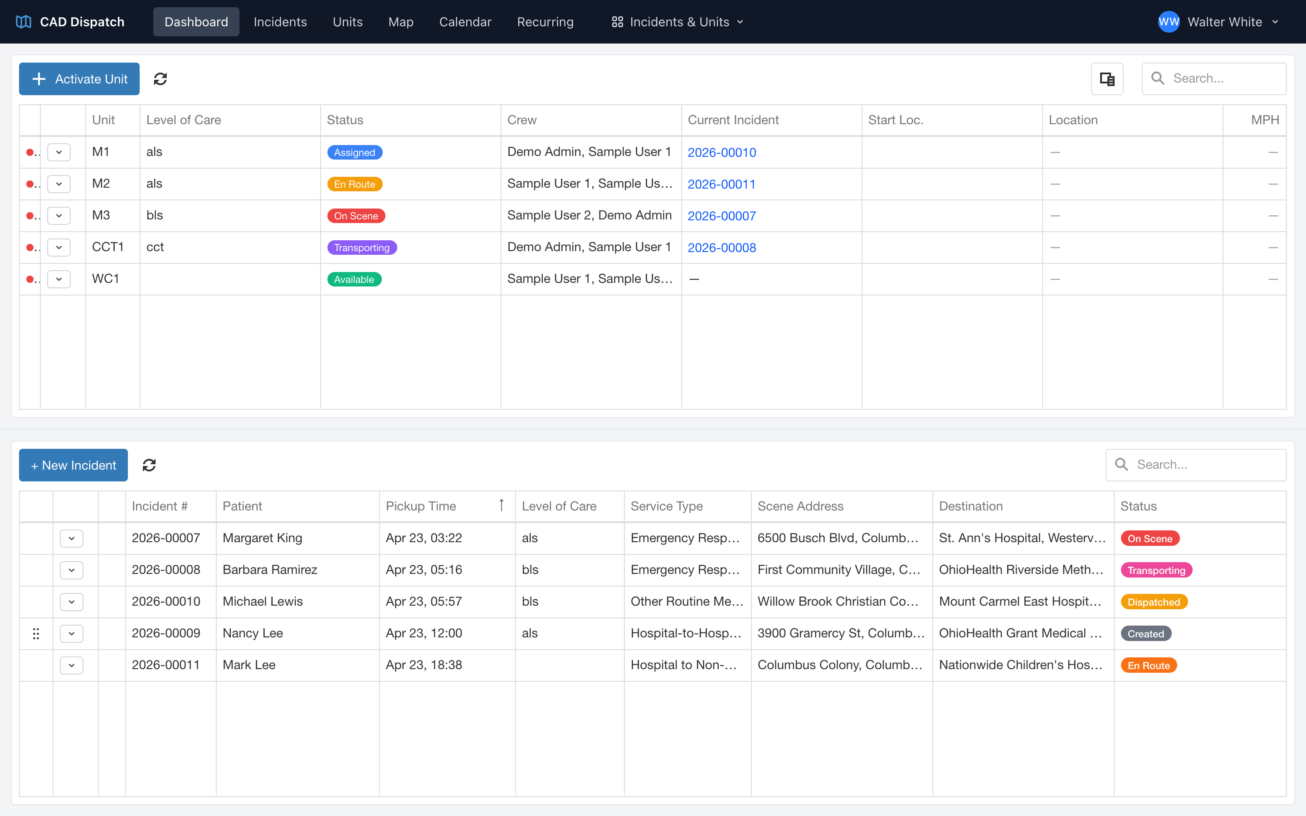Click patient name Barbara Ramirez
1306x816 pixels.
click(270, 570)
